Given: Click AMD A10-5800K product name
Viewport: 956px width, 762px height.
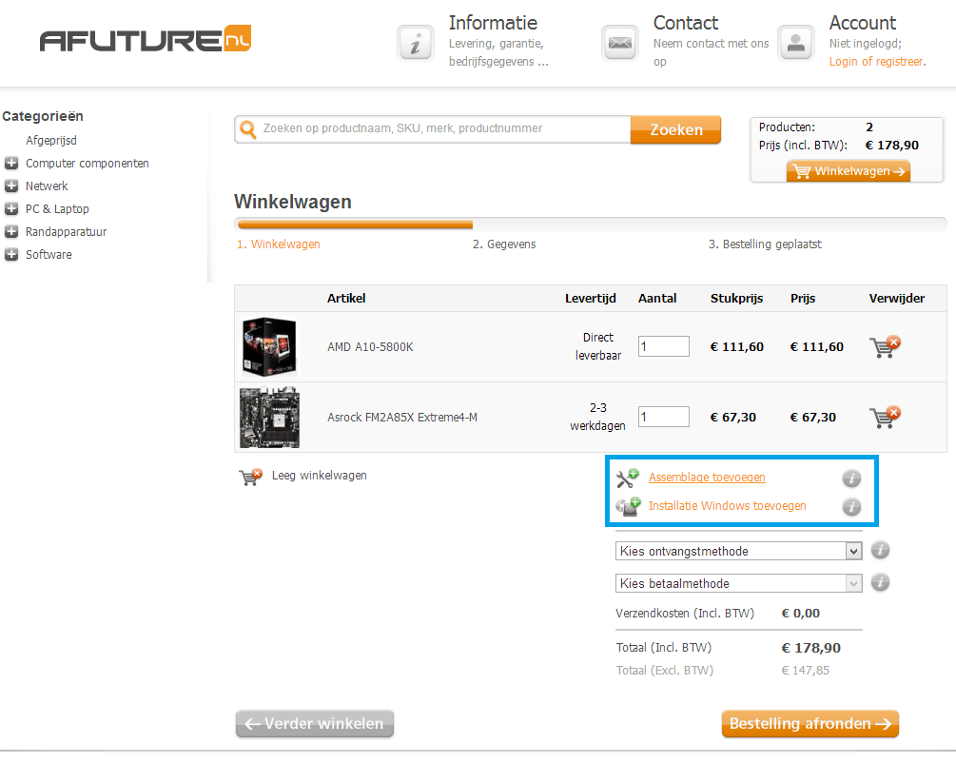Looking at the screenshot, I should point(370,347).
